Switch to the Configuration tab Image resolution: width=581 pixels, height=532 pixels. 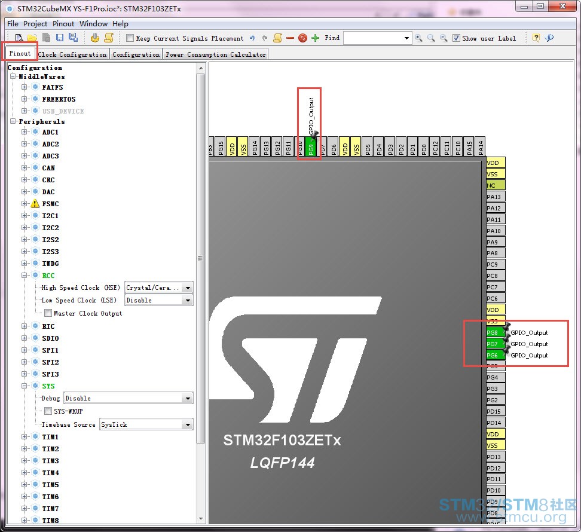136,54
